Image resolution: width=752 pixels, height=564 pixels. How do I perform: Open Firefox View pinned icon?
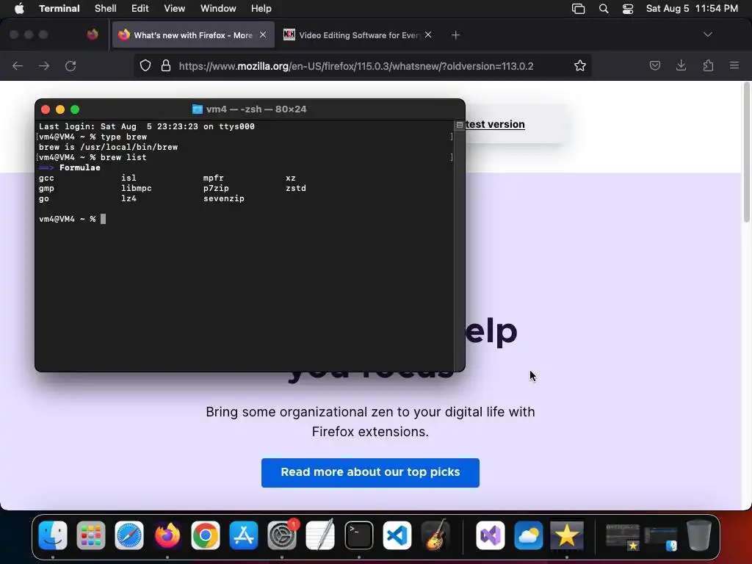pos(93,35)
